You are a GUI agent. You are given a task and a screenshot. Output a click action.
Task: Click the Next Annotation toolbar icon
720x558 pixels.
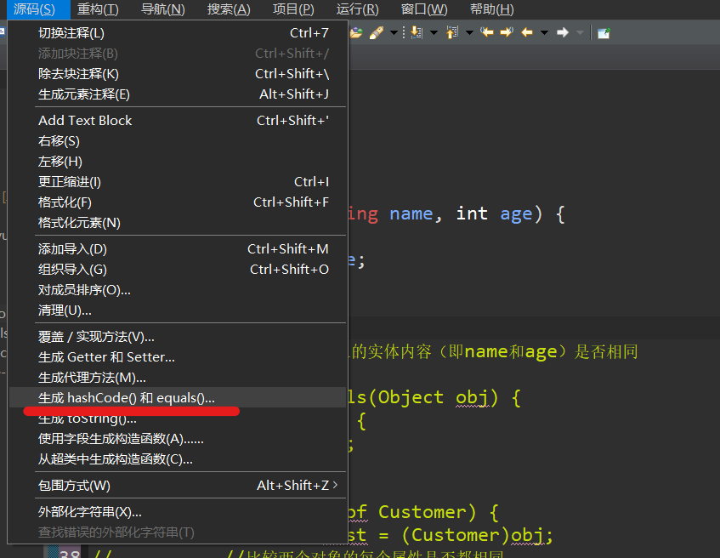pos(414,31)
